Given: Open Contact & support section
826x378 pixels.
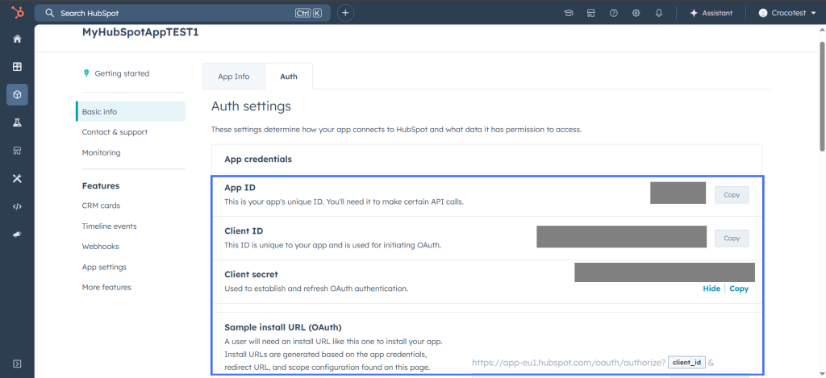Looking at the screenshot, I should (x=115, y=132).
